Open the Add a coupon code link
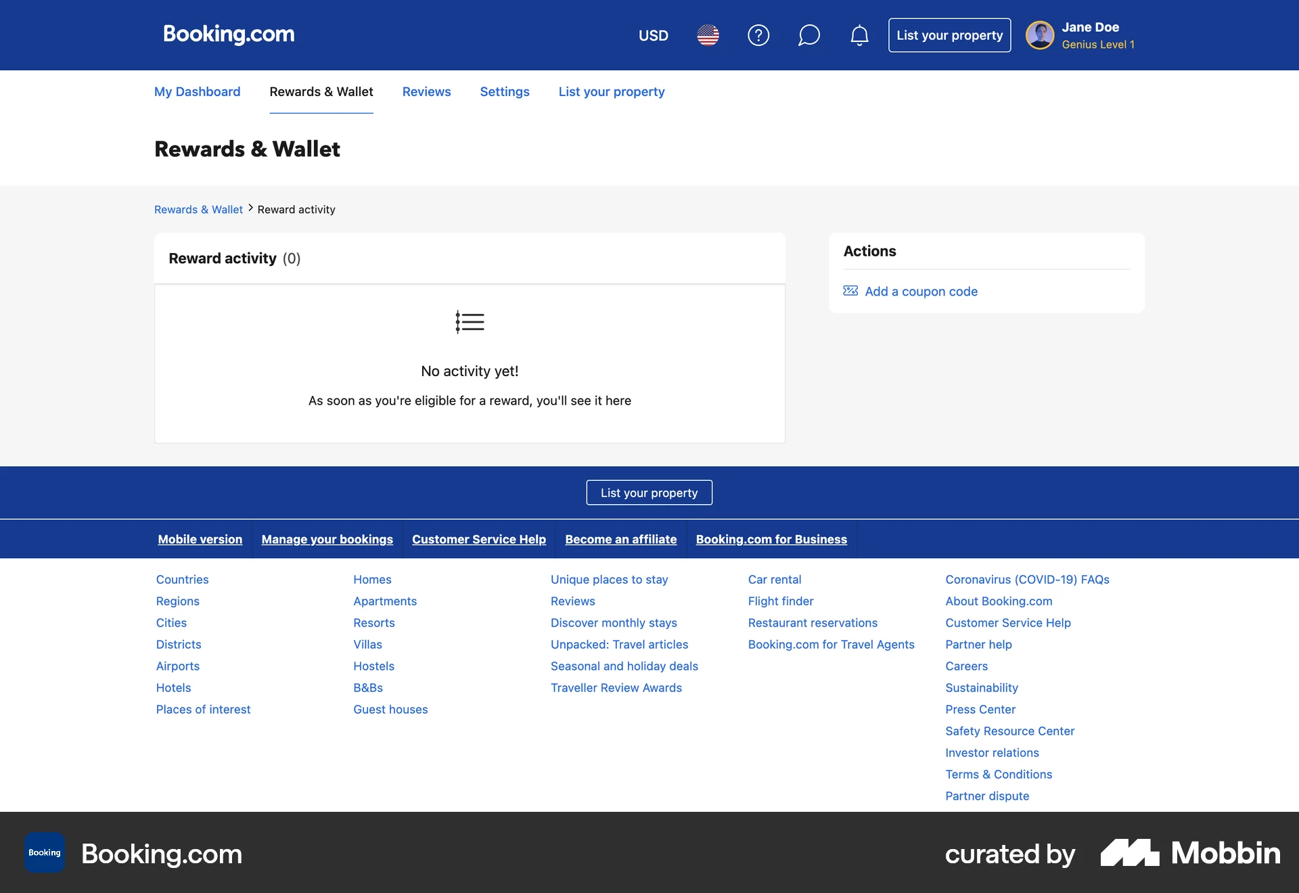 [x=921, y=291]
